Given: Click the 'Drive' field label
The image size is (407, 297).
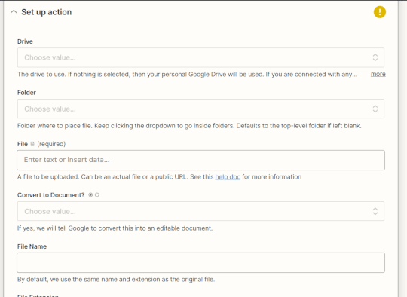Looking at the screenshot, I should coord(25,41).
